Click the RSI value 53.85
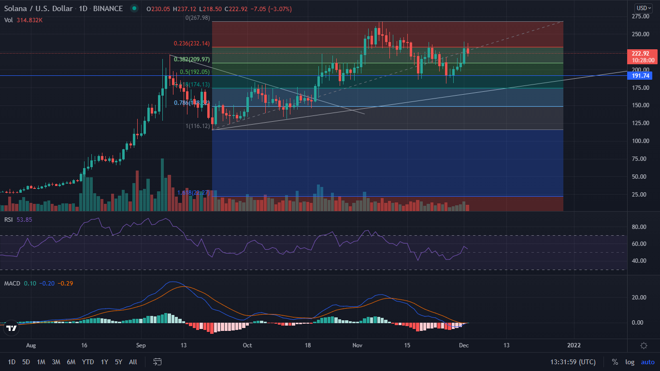660x371 pixels. point(25,220)
